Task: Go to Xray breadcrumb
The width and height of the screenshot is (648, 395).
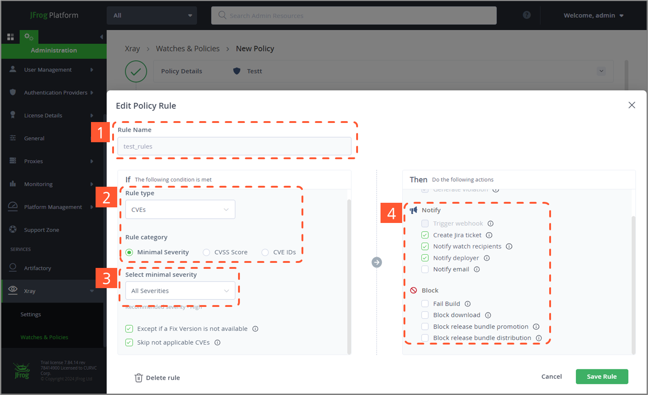Action: (x=132, y=49)
